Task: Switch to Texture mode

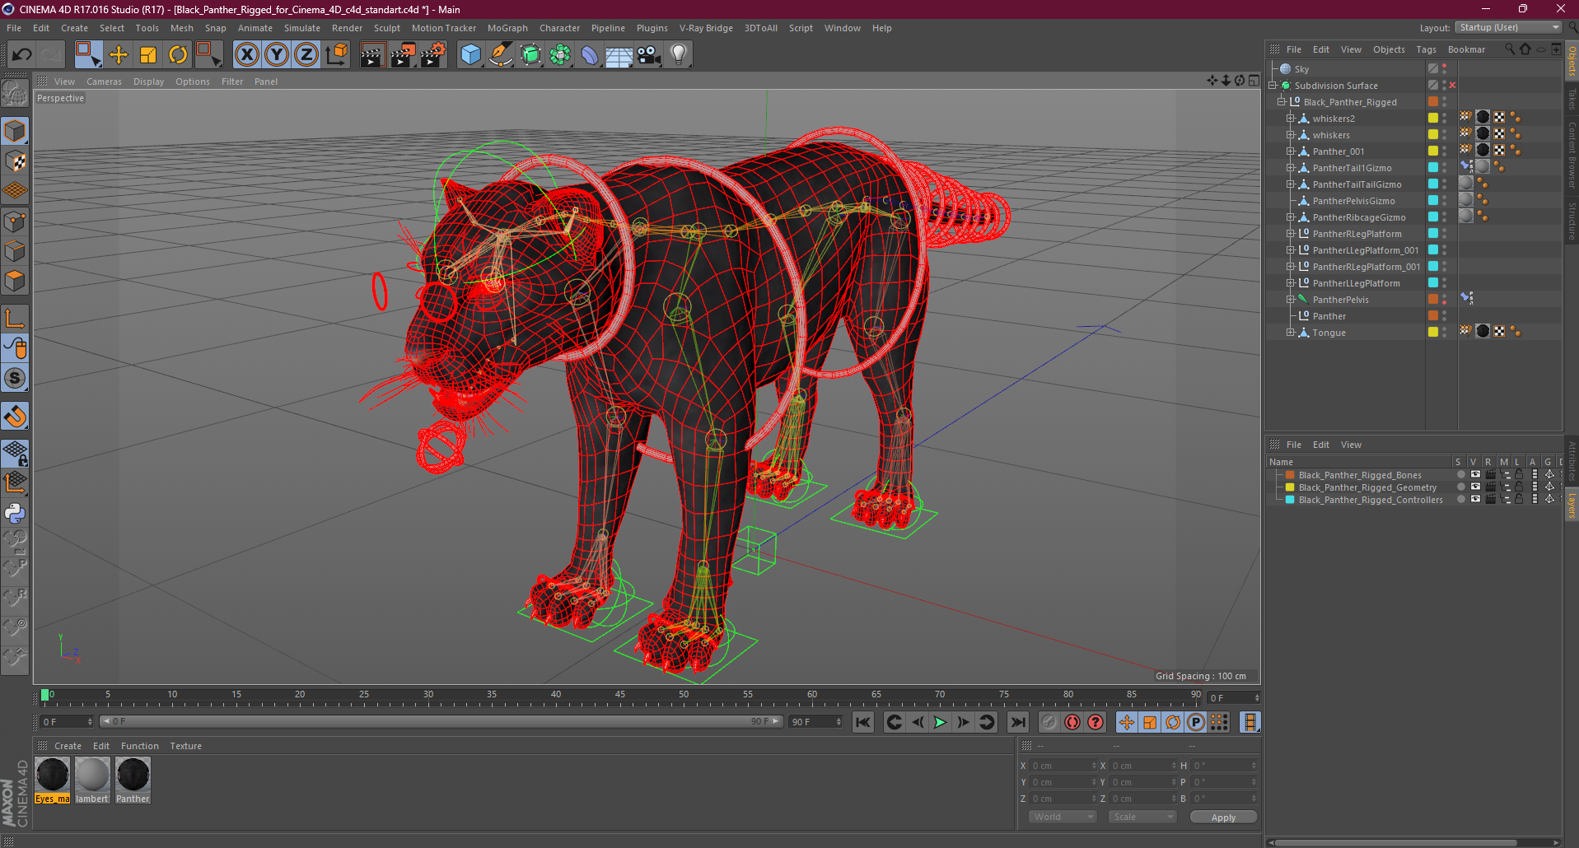Action: pyautogui.click(x=16, y=161)
